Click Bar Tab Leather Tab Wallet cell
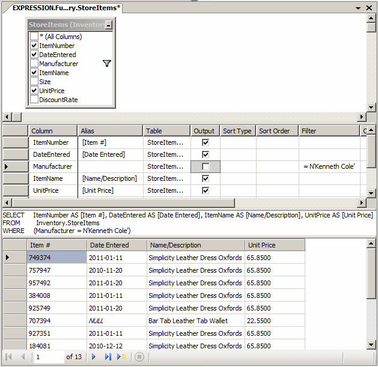This screenshot has height=367, width=378. click(196, 321)
